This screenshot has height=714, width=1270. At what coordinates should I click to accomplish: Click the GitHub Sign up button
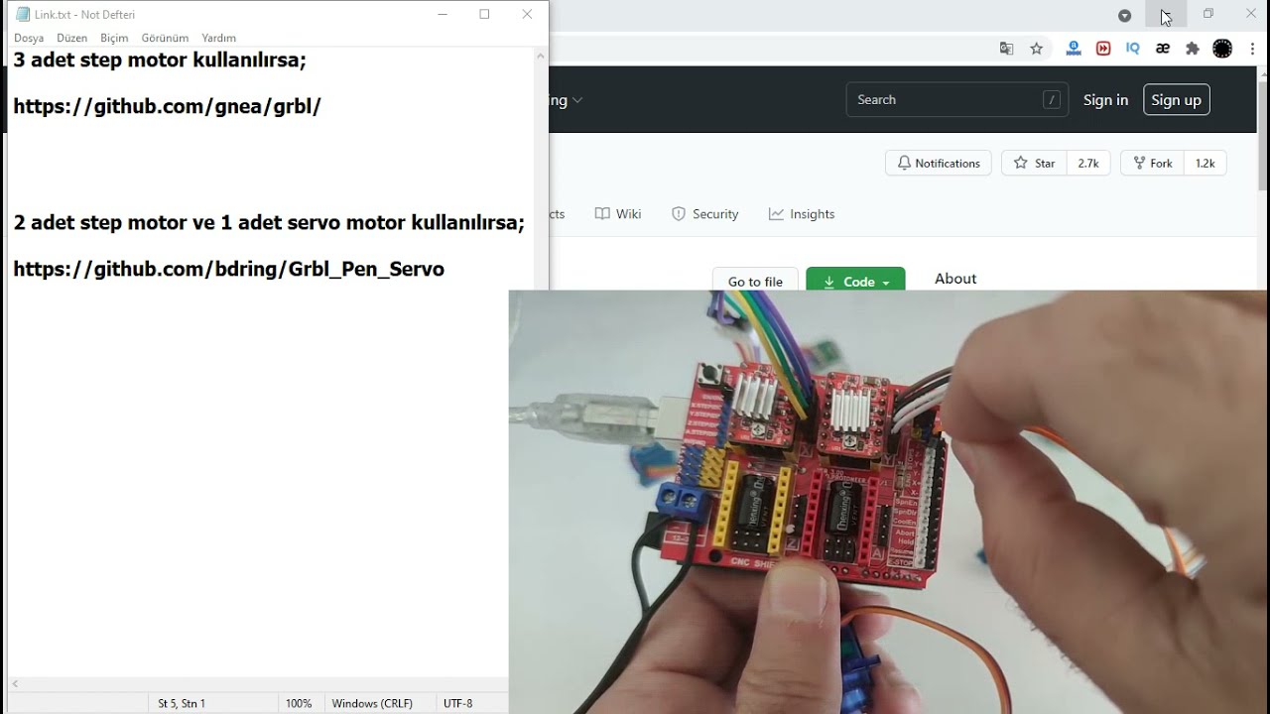click(x=1177, y=99)
